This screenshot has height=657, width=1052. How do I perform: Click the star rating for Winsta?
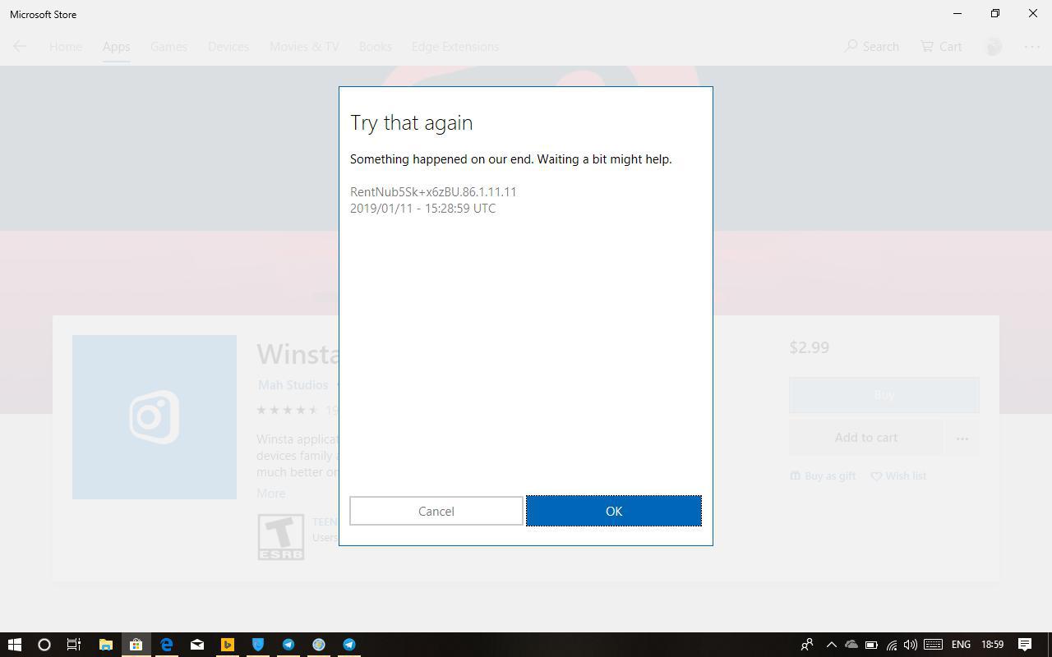pyautogui.click(x=288, y=410)
